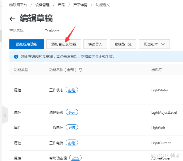Click the 必选 tag next to 调光等级

tap(72, 112)
